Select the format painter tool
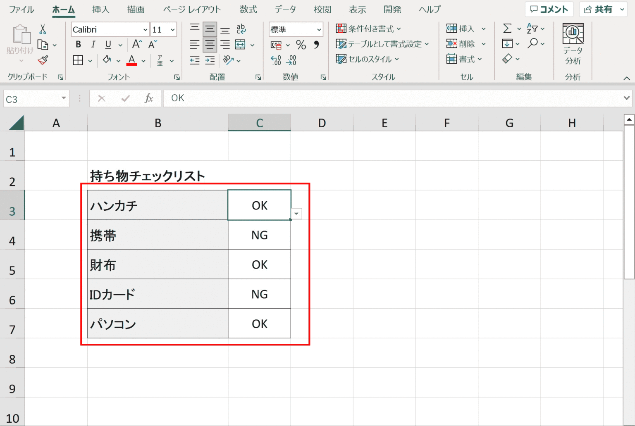The height and width of the screenshot is (426, 635). [43, 60]
